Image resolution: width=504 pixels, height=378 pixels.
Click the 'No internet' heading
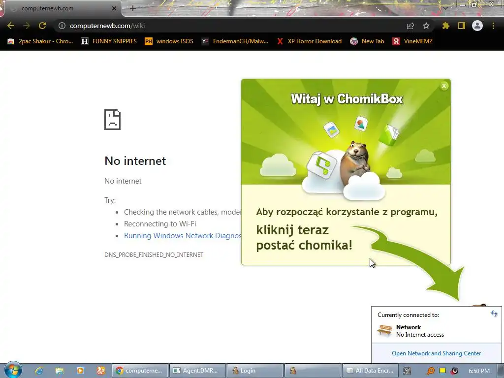135,161
